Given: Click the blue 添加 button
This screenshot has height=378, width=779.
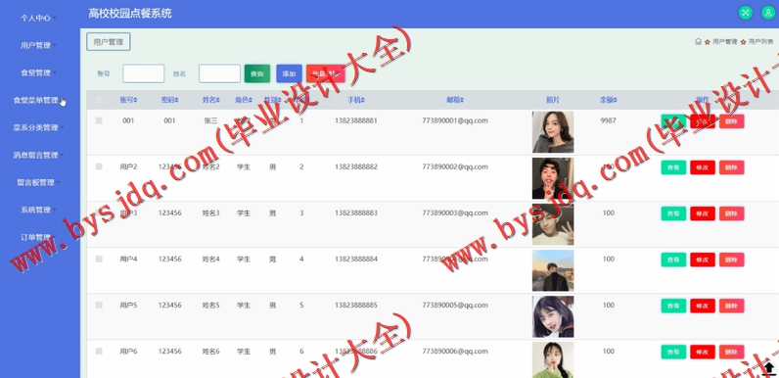Looking at the screenshot, I should (289, 73).
